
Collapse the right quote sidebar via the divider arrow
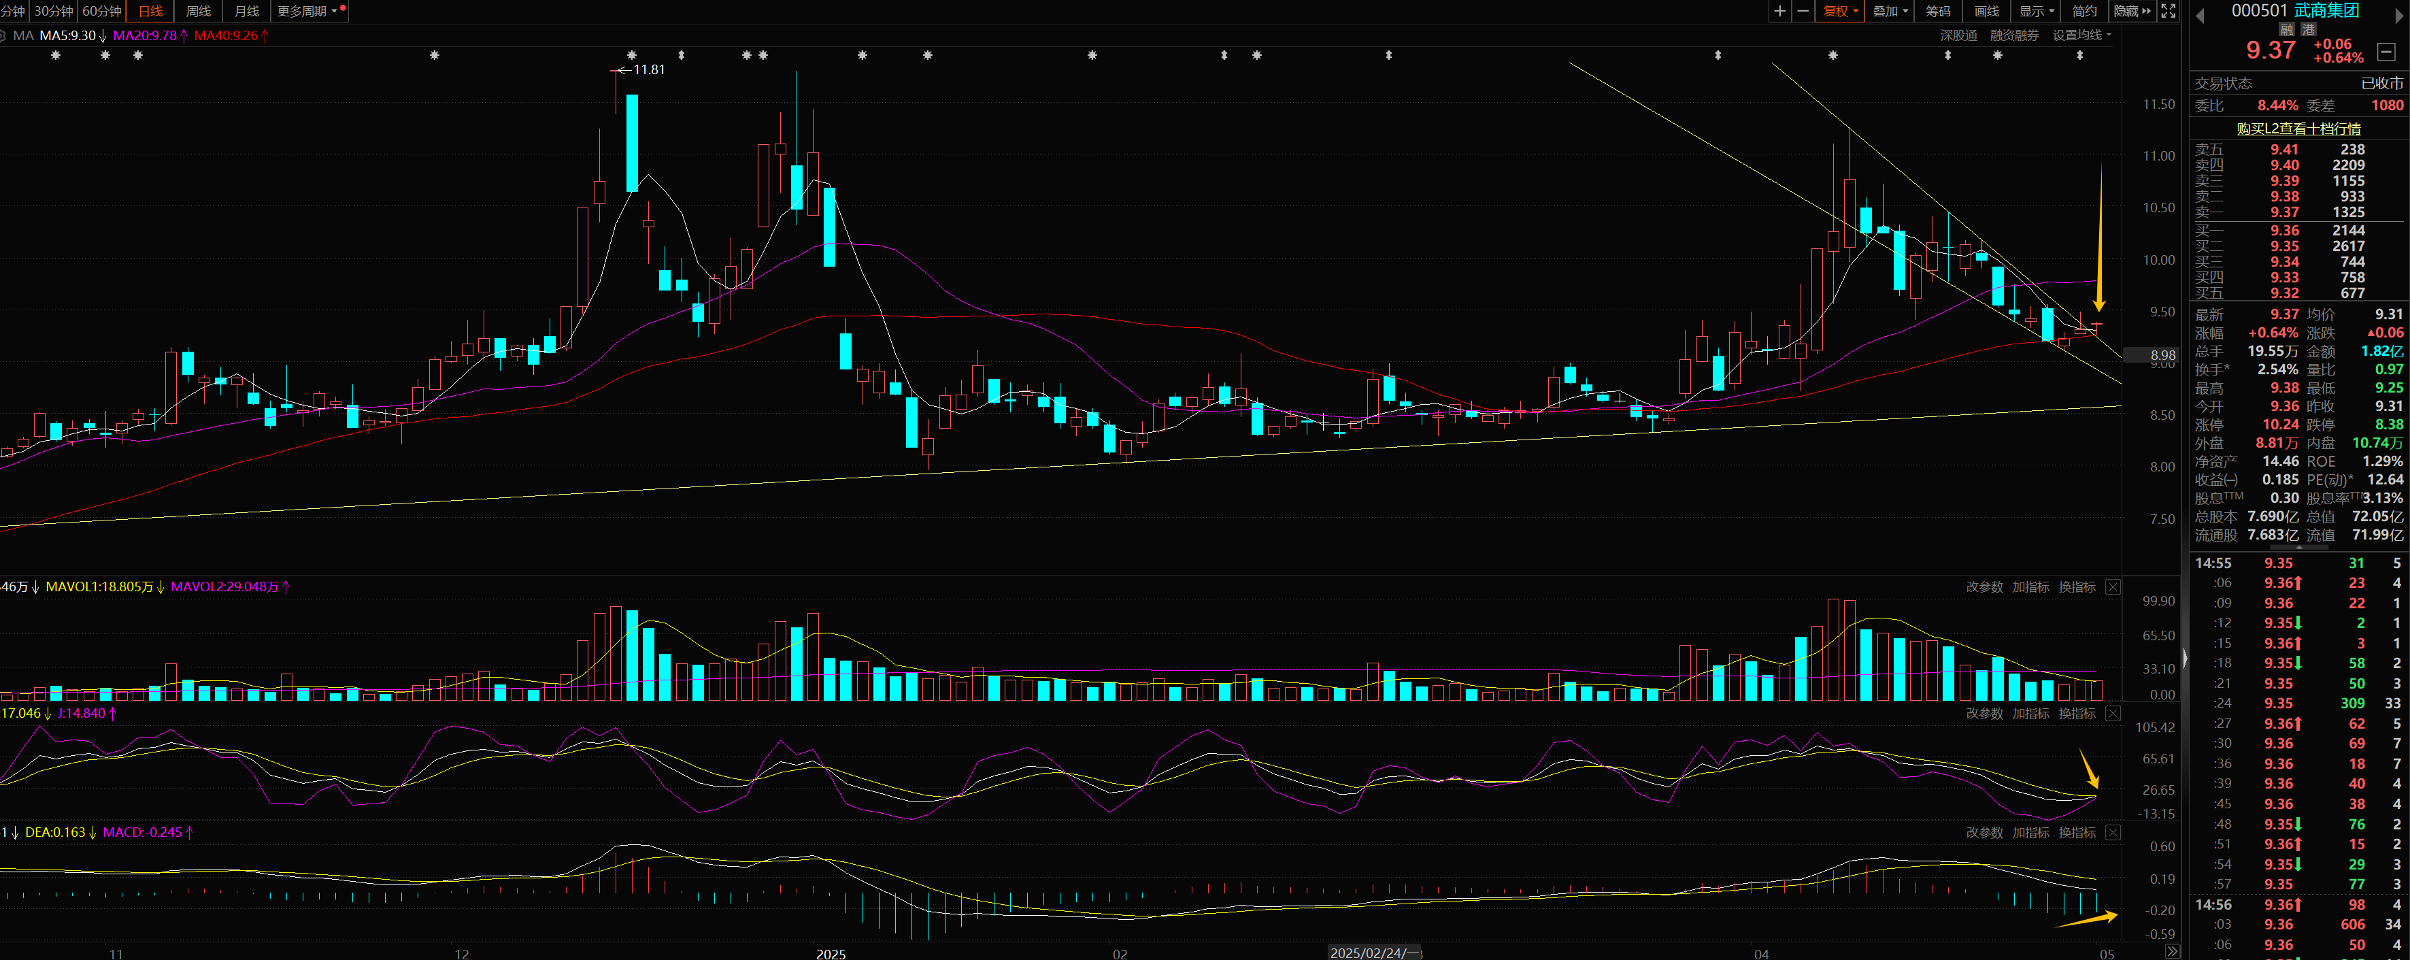[x=2185, y=658]
